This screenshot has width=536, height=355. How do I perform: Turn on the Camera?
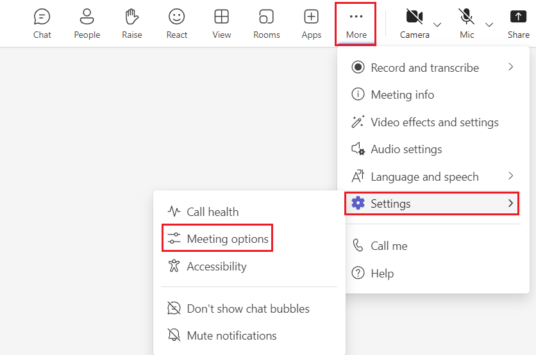tap(414, 23)
